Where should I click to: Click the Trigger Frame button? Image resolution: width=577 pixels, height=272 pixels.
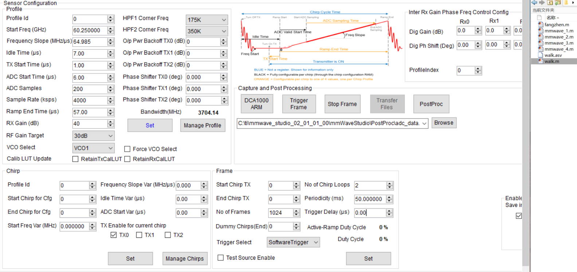(x=299, y=104)
